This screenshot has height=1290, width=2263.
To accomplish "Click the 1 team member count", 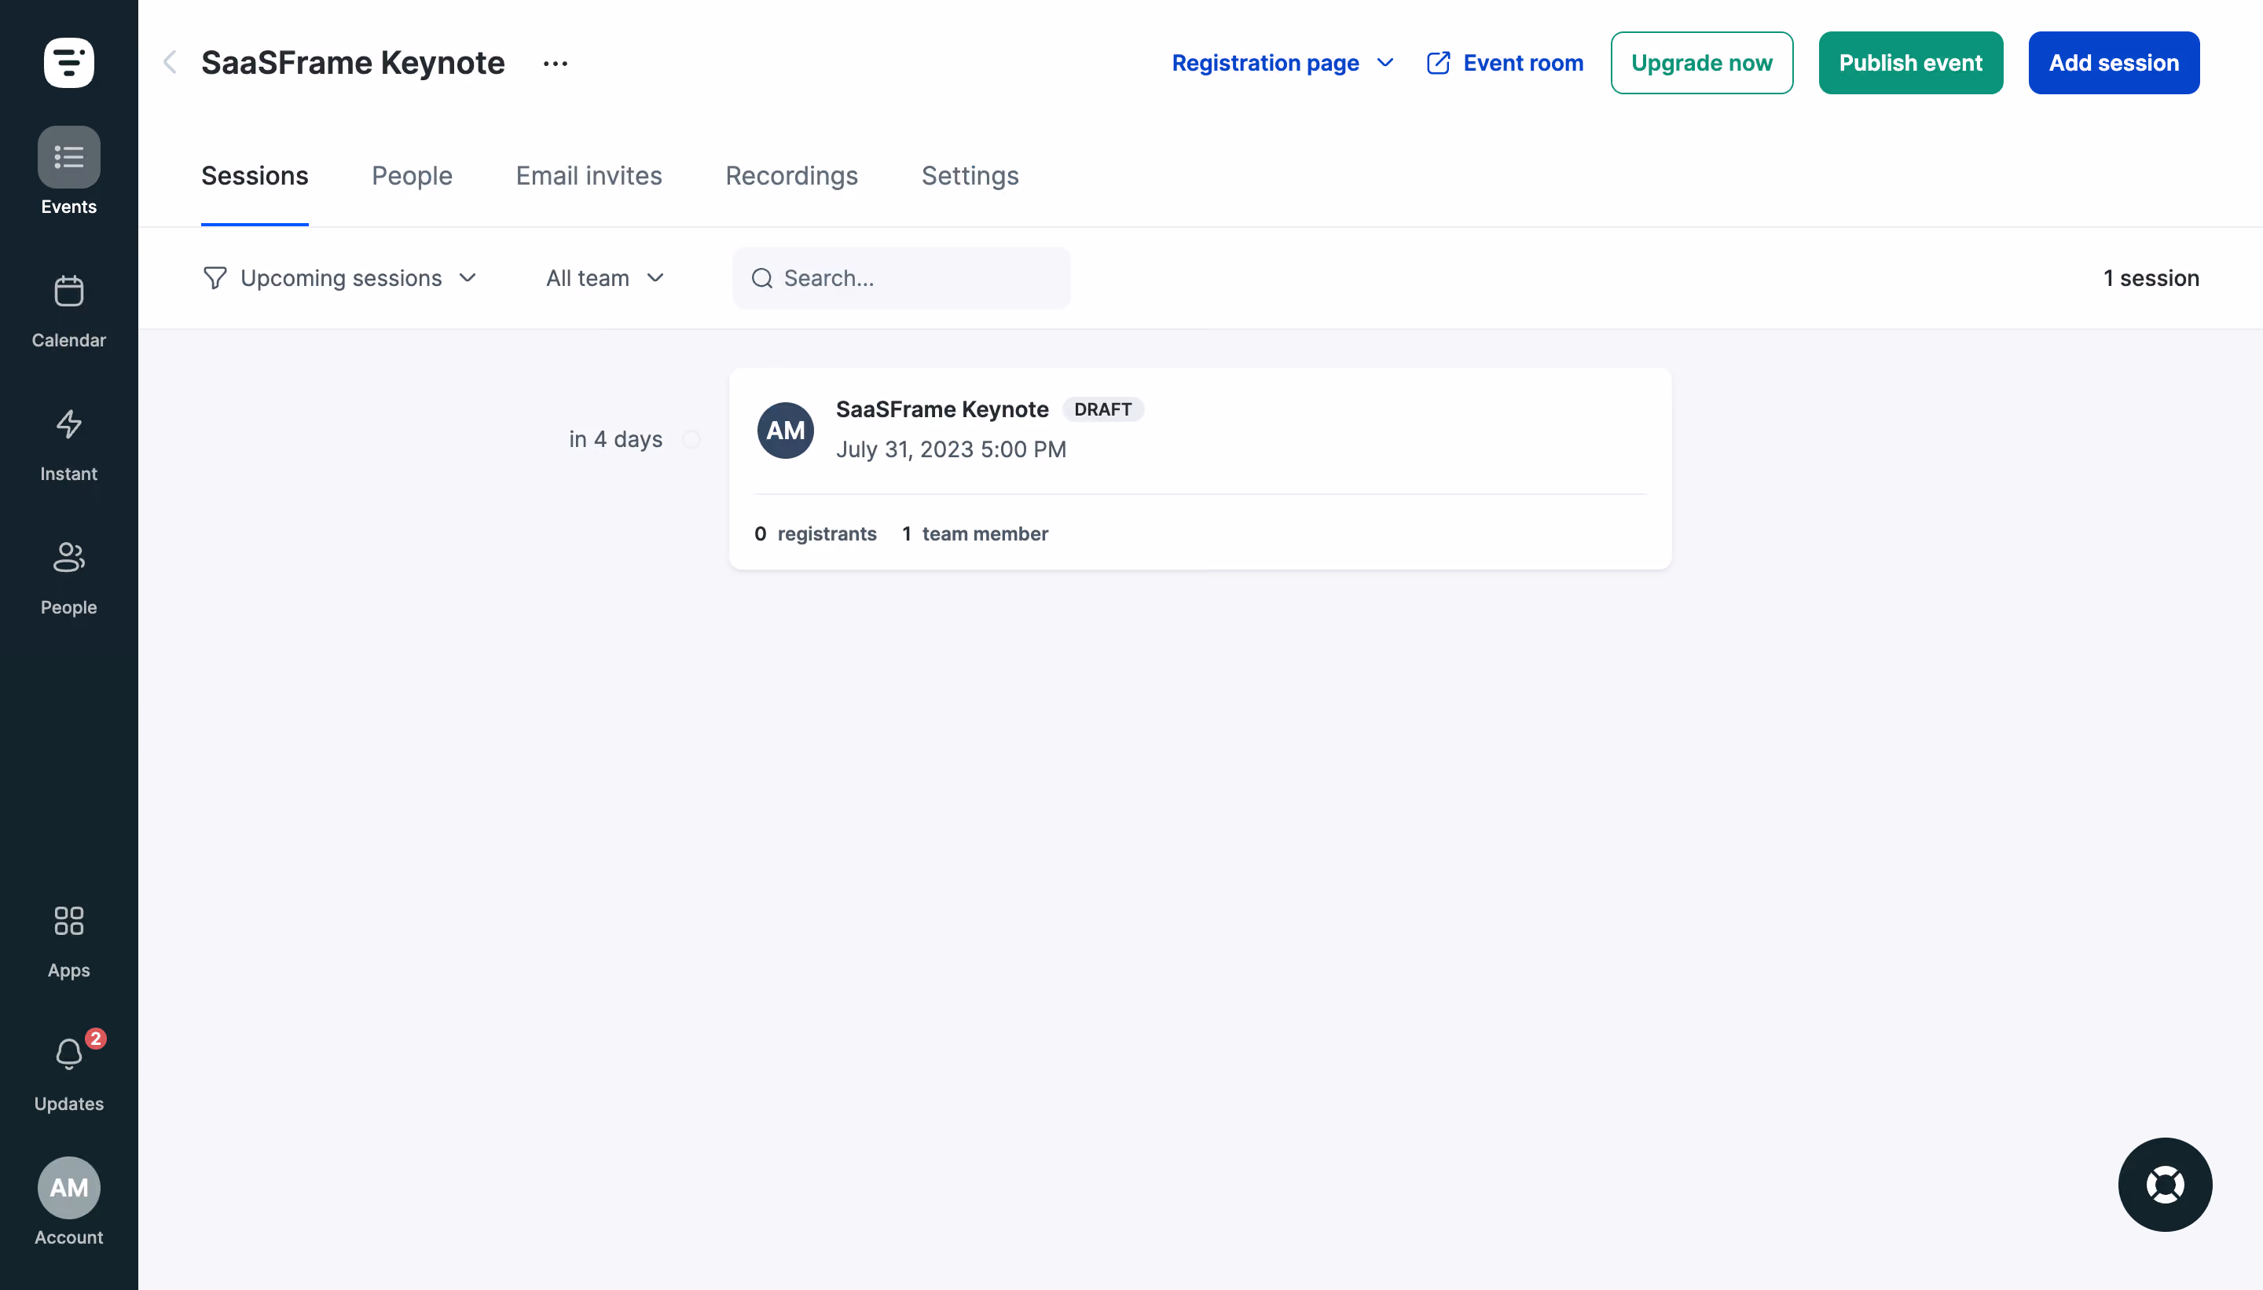I will 974,533.
